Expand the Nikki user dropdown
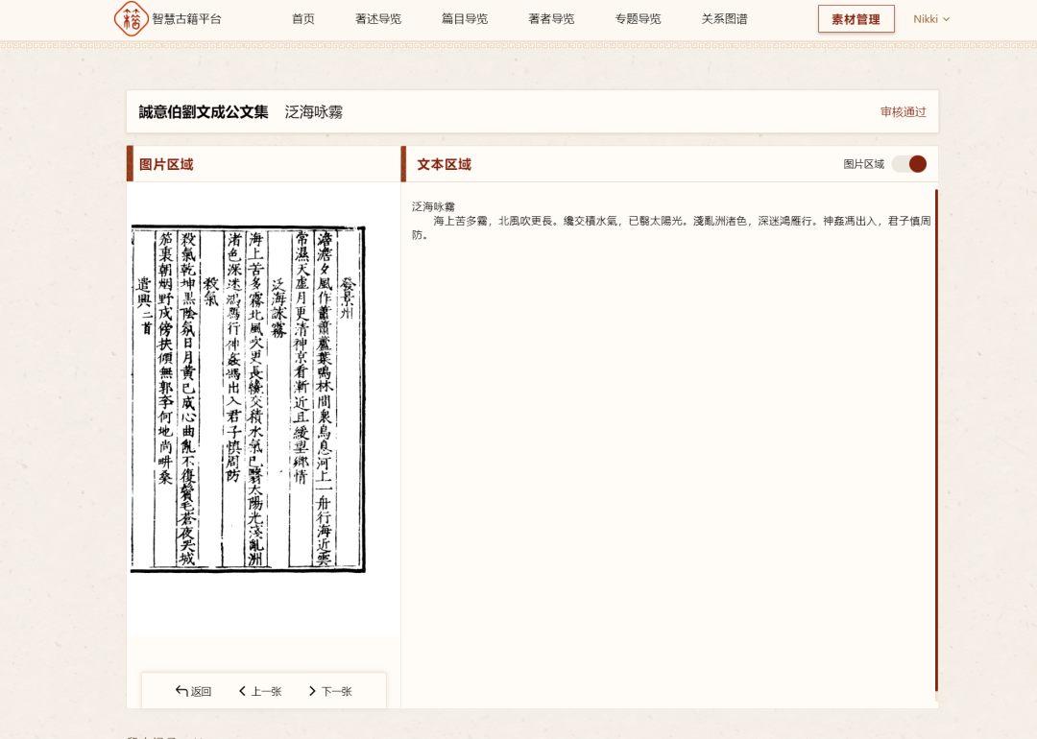The image size is (1037, 739). pyautogui.click(x=931, y=19)
